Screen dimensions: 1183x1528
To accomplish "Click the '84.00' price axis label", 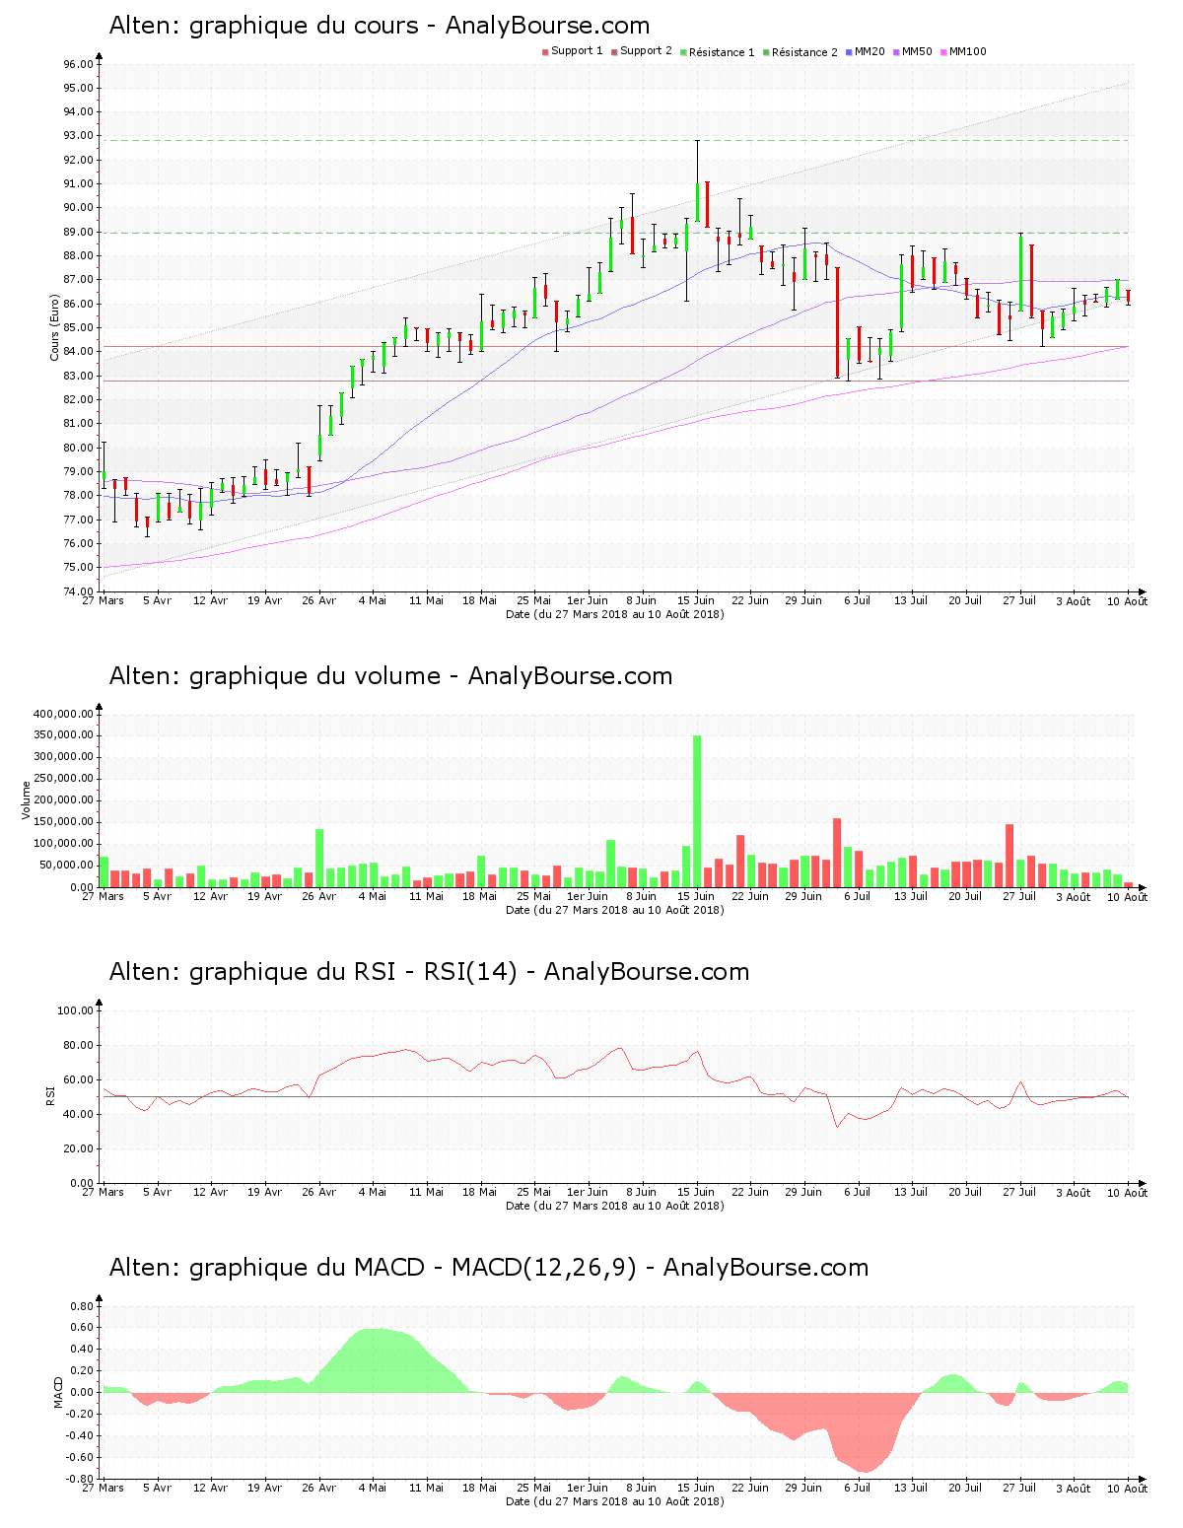I will coord(78,352).
